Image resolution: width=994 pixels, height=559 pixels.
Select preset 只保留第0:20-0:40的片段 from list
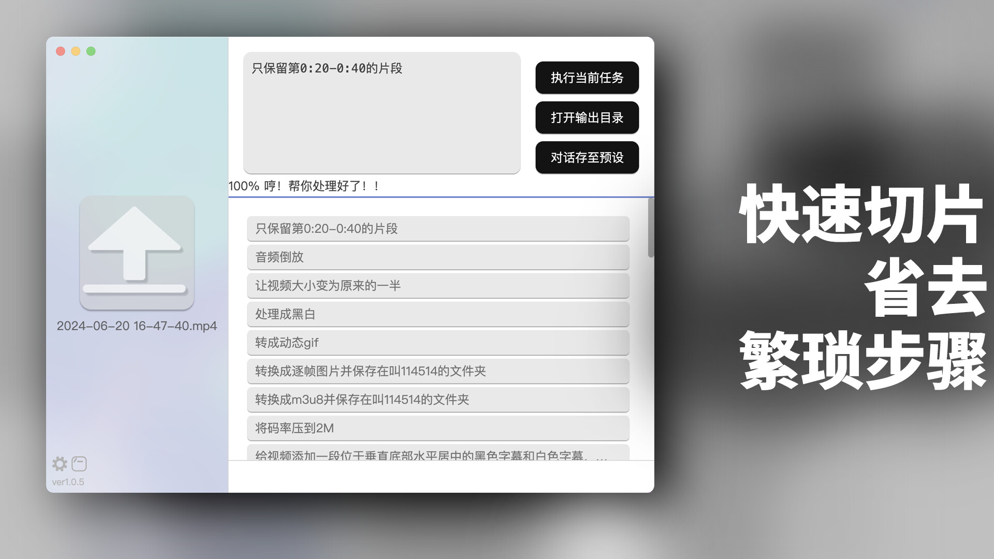coord(438,229)
